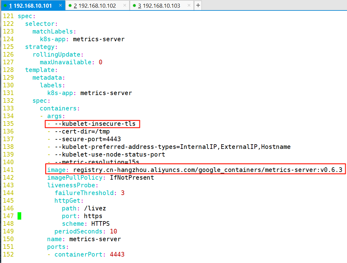Click '--cert-dir=/tmp' on line 136
This screenshot has width=347, height=263.
tap(82, 132)
